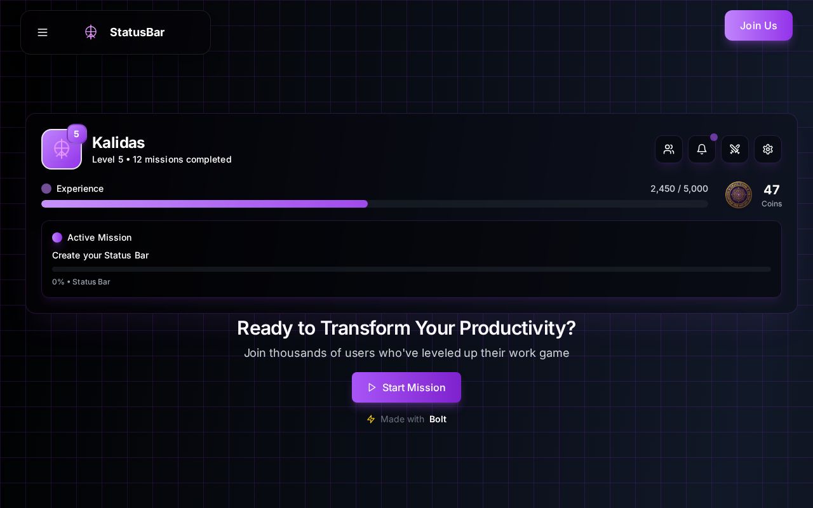The width and height of the screenshot is (813, 508).
Task: Click 'Join thousands of users' subtitle
Action: (406, 353)
